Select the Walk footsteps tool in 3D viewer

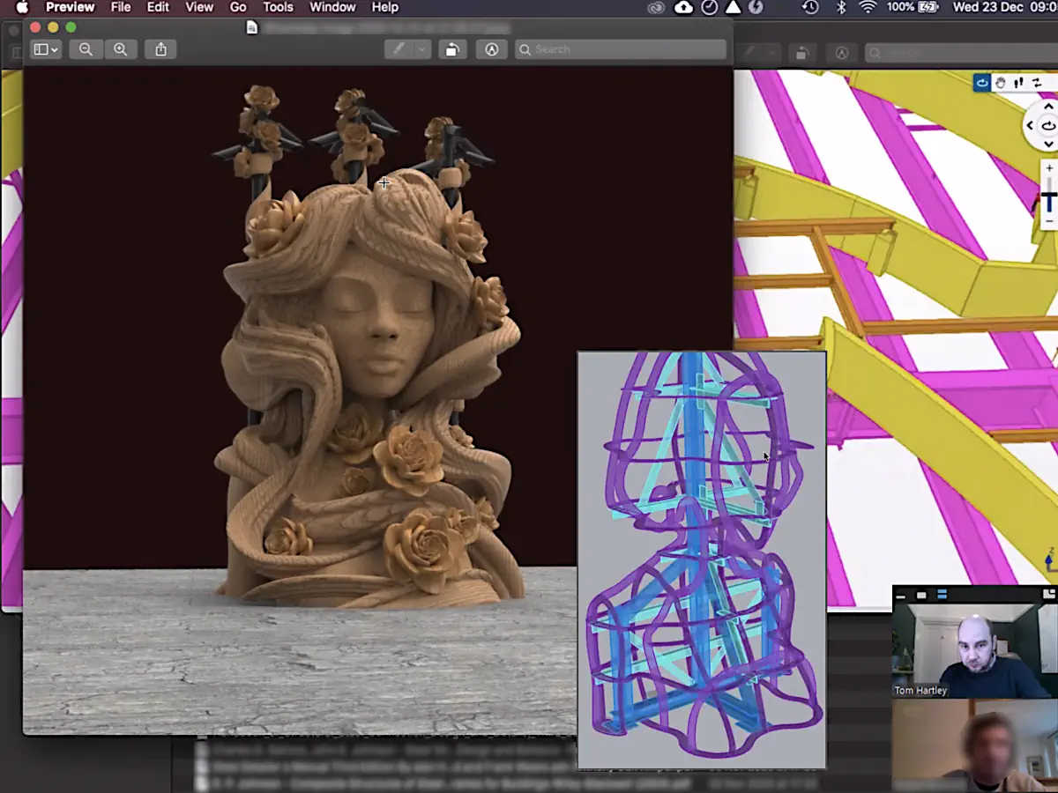pos(1018,83)
